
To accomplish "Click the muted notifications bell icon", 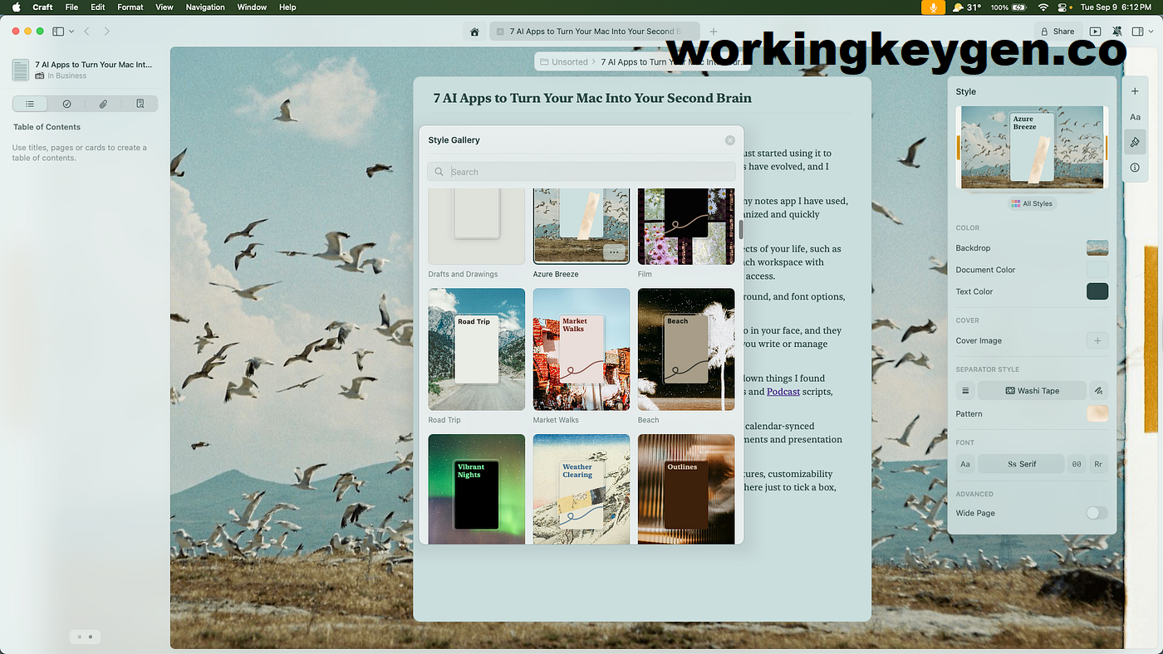I will click(1116, 32).
